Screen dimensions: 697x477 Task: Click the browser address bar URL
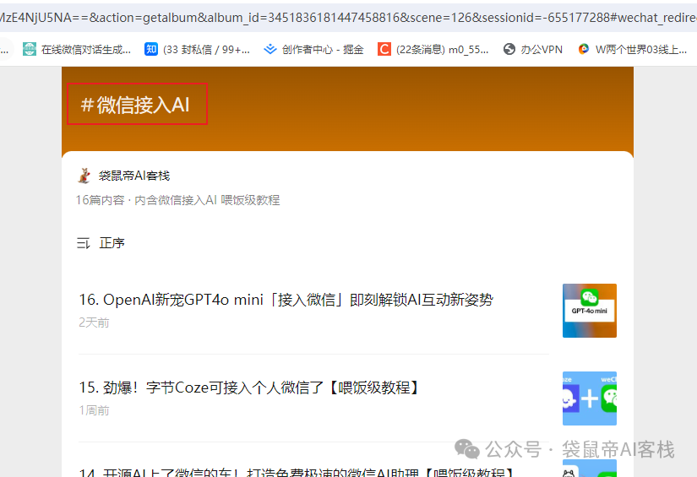348,18
